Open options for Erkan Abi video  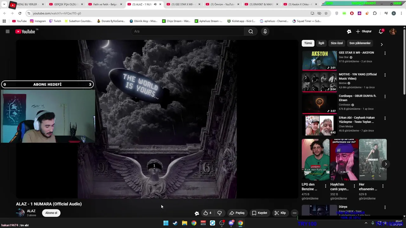385,118
